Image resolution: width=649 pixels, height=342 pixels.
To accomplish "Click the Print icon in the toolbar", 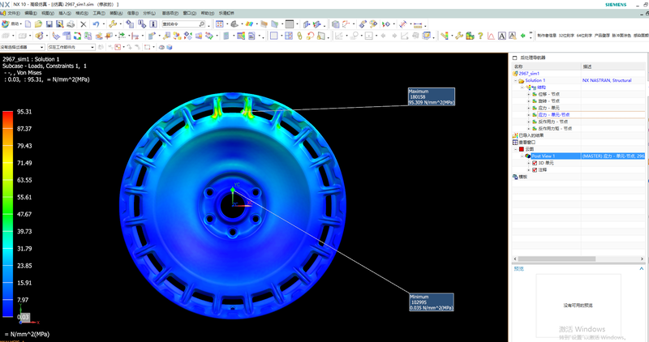I will coord(71,24).
